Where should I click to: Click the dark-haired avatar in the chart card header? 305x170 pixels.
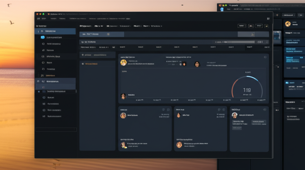[x=197, y=64]
